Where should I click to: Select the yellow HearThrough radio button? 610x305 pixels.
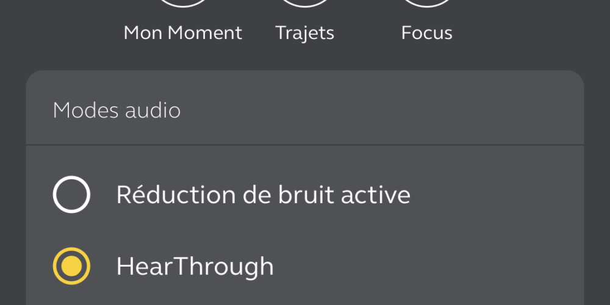pyautogui.click(x=71, y=266)
